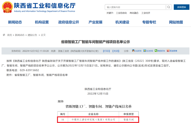Open 高级搜索 advanced search
191x123 pixels.
[x=181, y=7]
